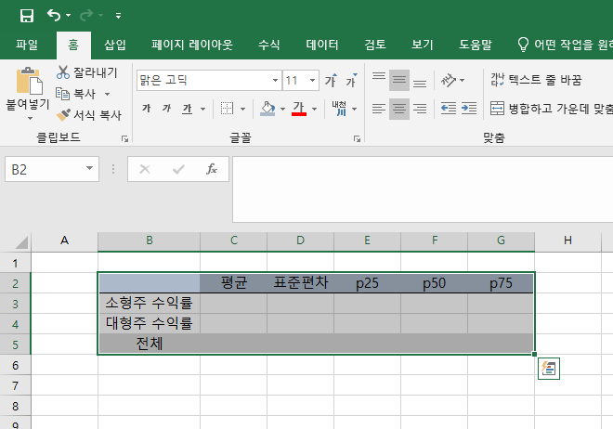Click 잘라내기 scissors button
Image resolution: width=613 pixels, height=429 pixels.
(86, 72)
